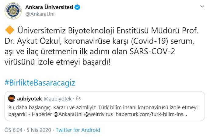
Task: Open aubiyotek's small profile picture
Action: (x=12, y=98)
